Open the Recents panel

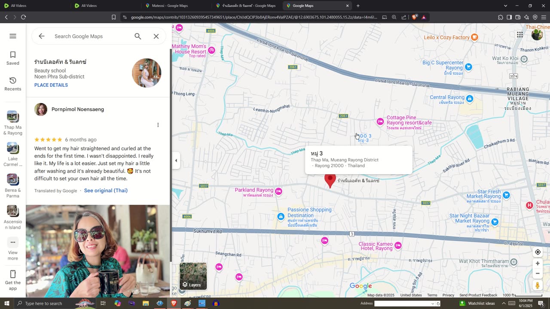click(13, 84)
